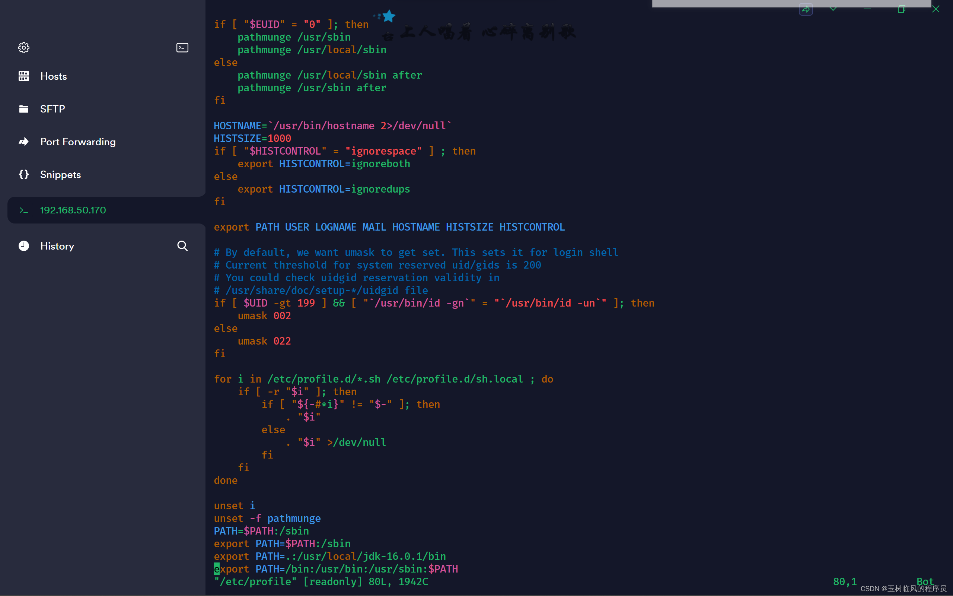
Task: Click the History clock icon
Action: tap(23, 246)
